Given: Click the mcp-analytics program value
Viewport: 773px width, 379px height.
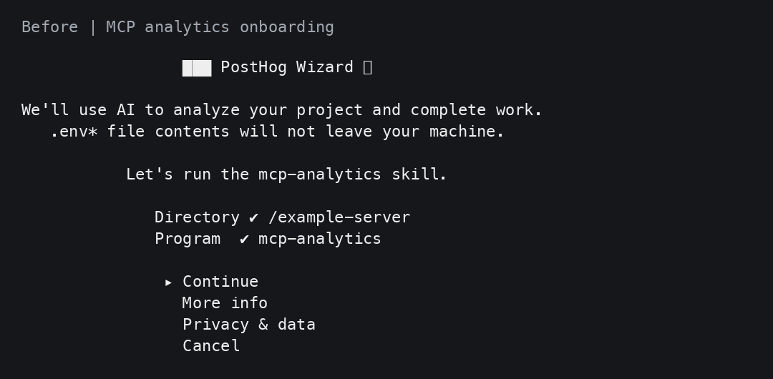Looking at the screenshot, I should pyautogui.click(x=319, y=239).
